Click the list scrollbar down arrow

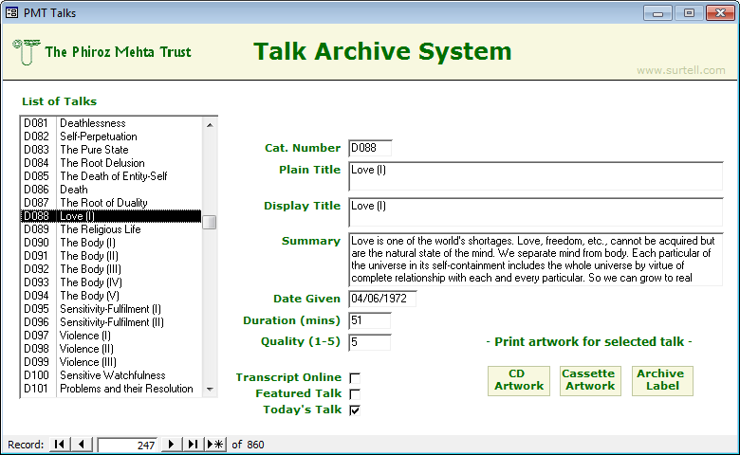[x=210, y=390]
